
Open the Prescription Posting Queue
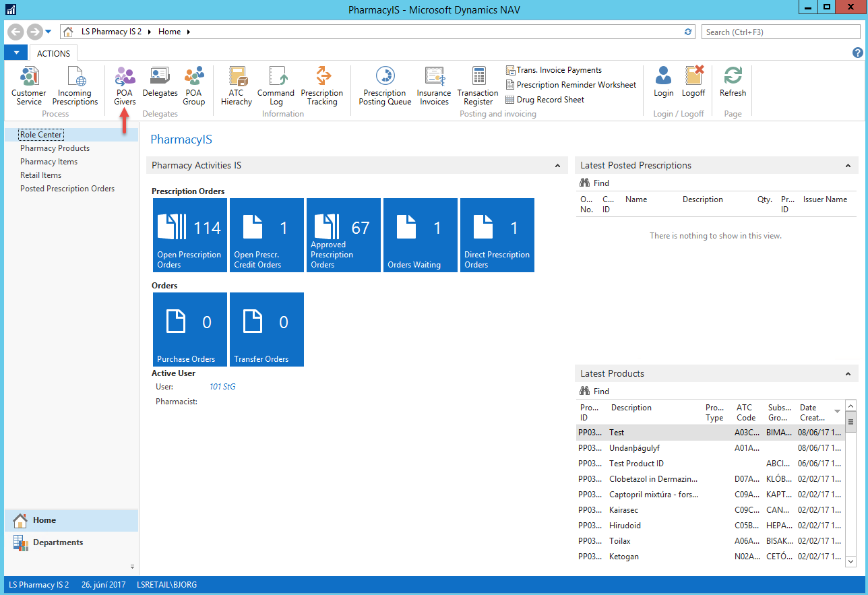(385, 86)
